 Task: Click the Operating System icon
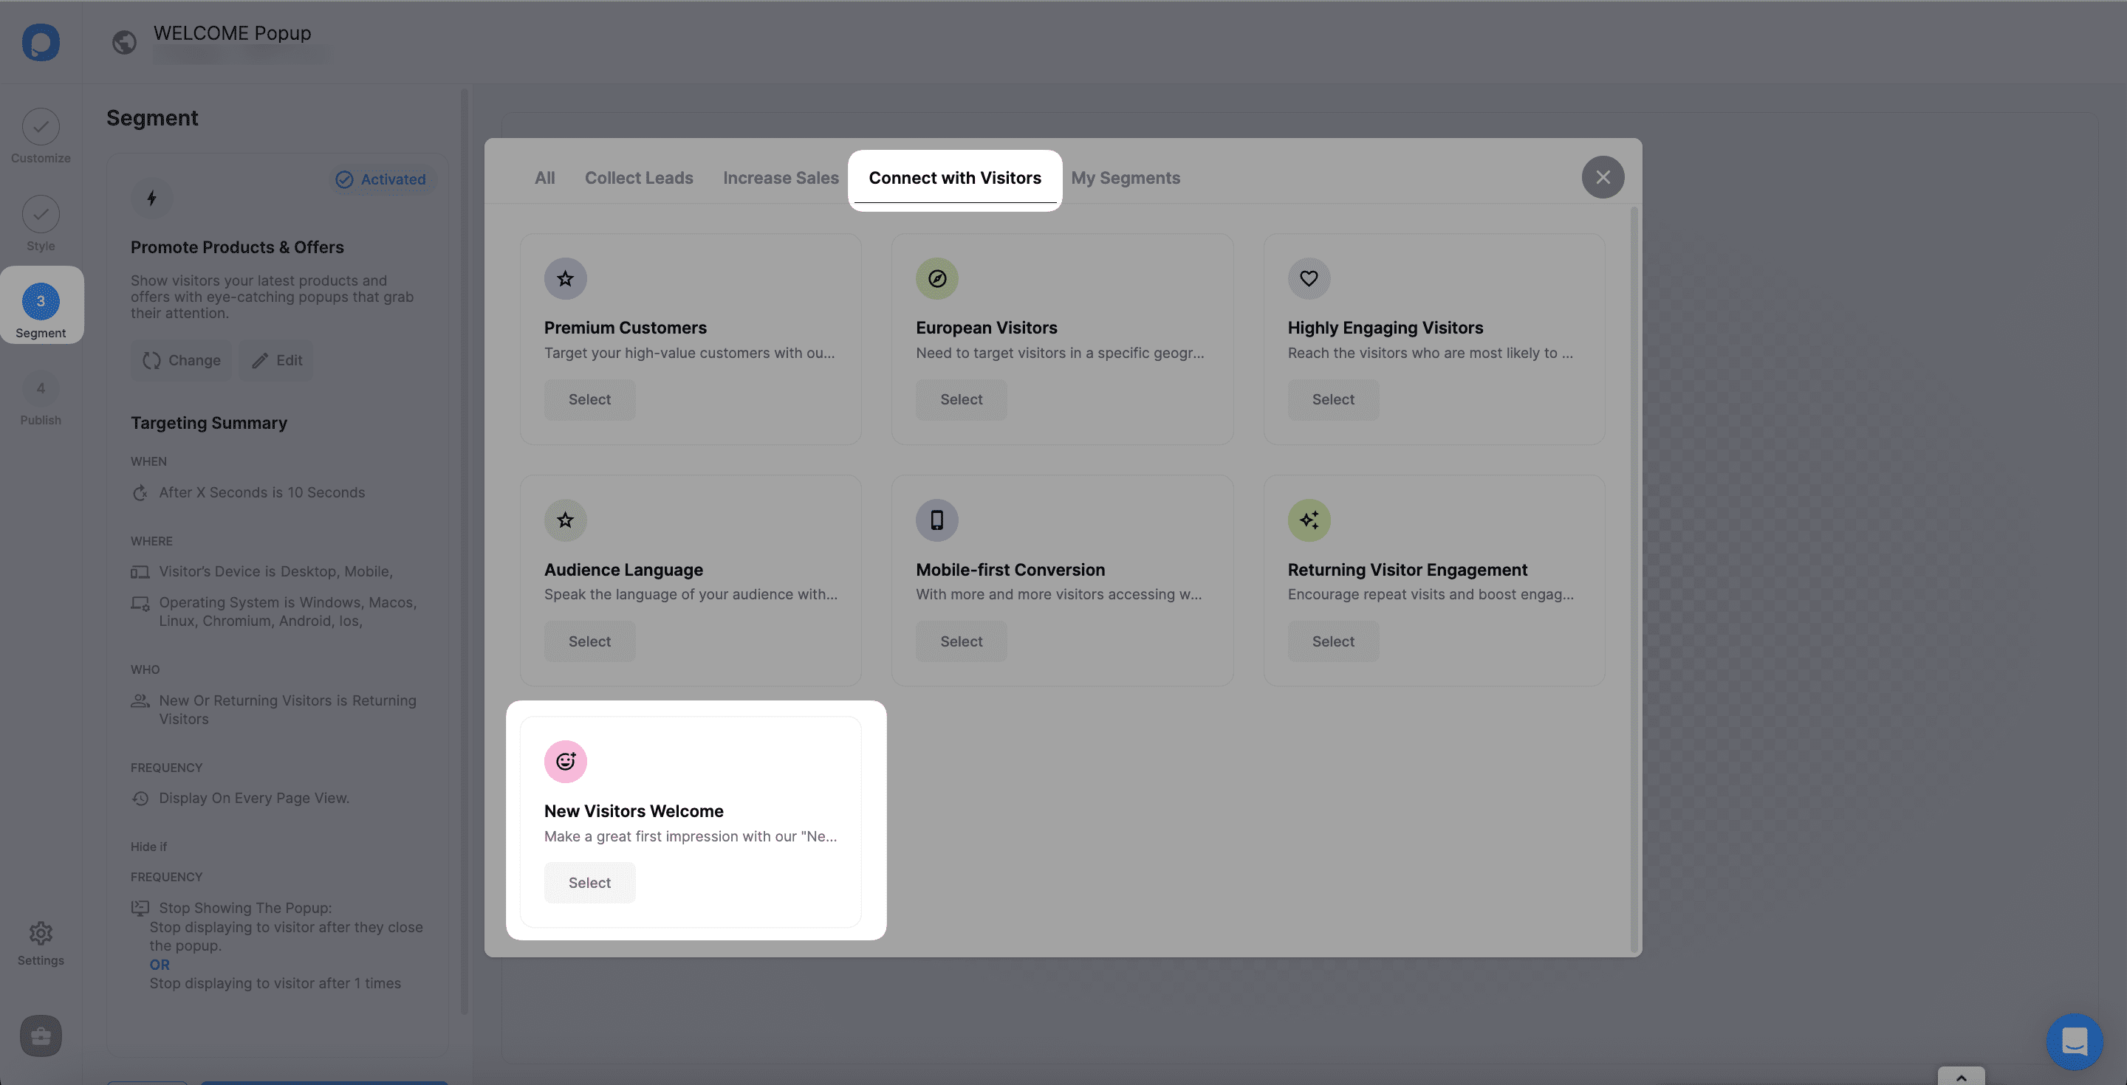(140, 603)
